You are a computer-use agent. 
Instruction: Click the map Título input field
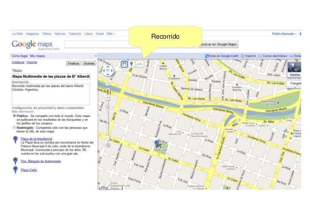coord(51,77)
